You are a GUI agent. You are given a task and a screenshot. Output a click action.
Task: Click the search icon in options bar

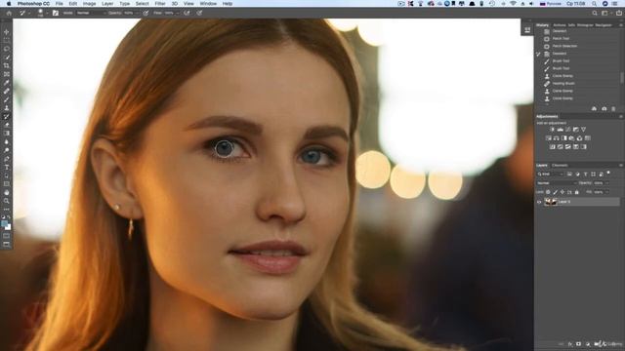click(x=595, y=13)
